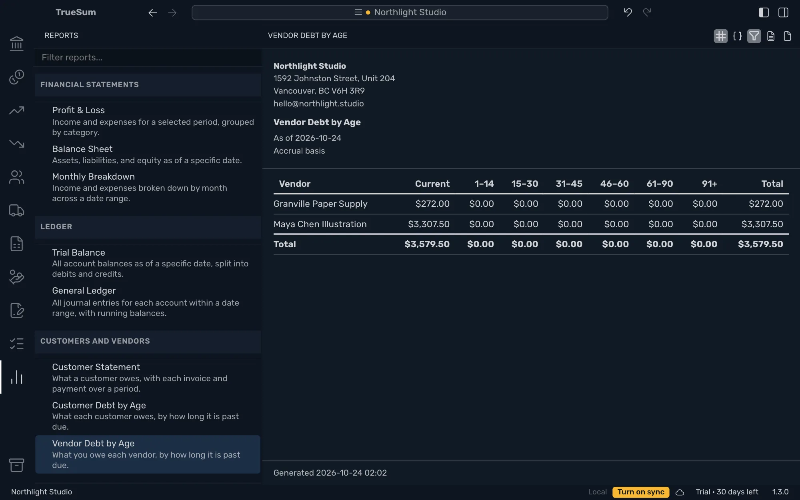Collapse the Customers and Vendors section

[x=148, y=341]
